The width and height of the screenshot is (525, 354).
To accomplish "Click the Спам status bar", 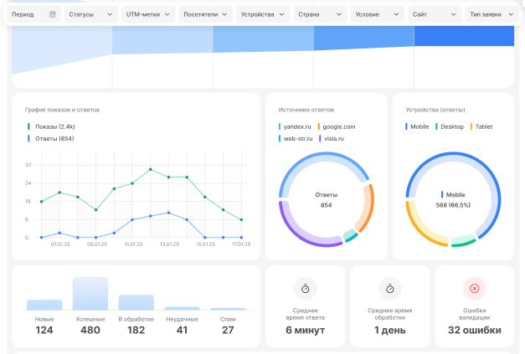I will (x=228, y=309).
